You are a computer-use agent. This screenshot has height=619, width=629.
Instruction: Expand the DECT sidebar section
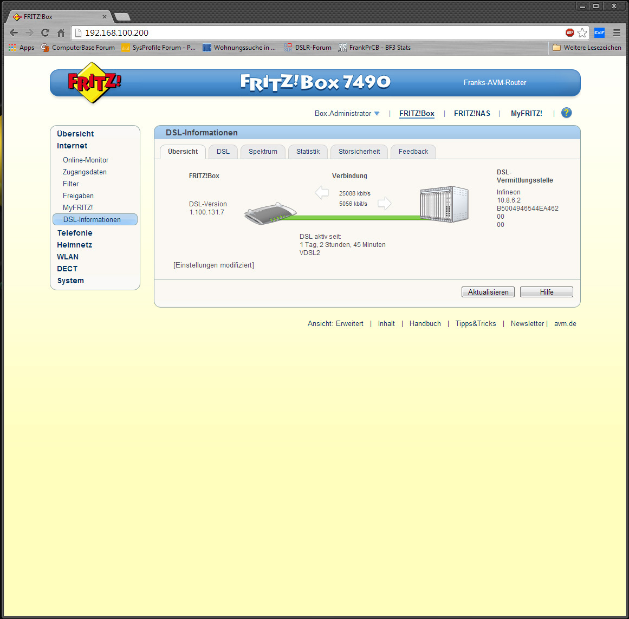[67, 269]
